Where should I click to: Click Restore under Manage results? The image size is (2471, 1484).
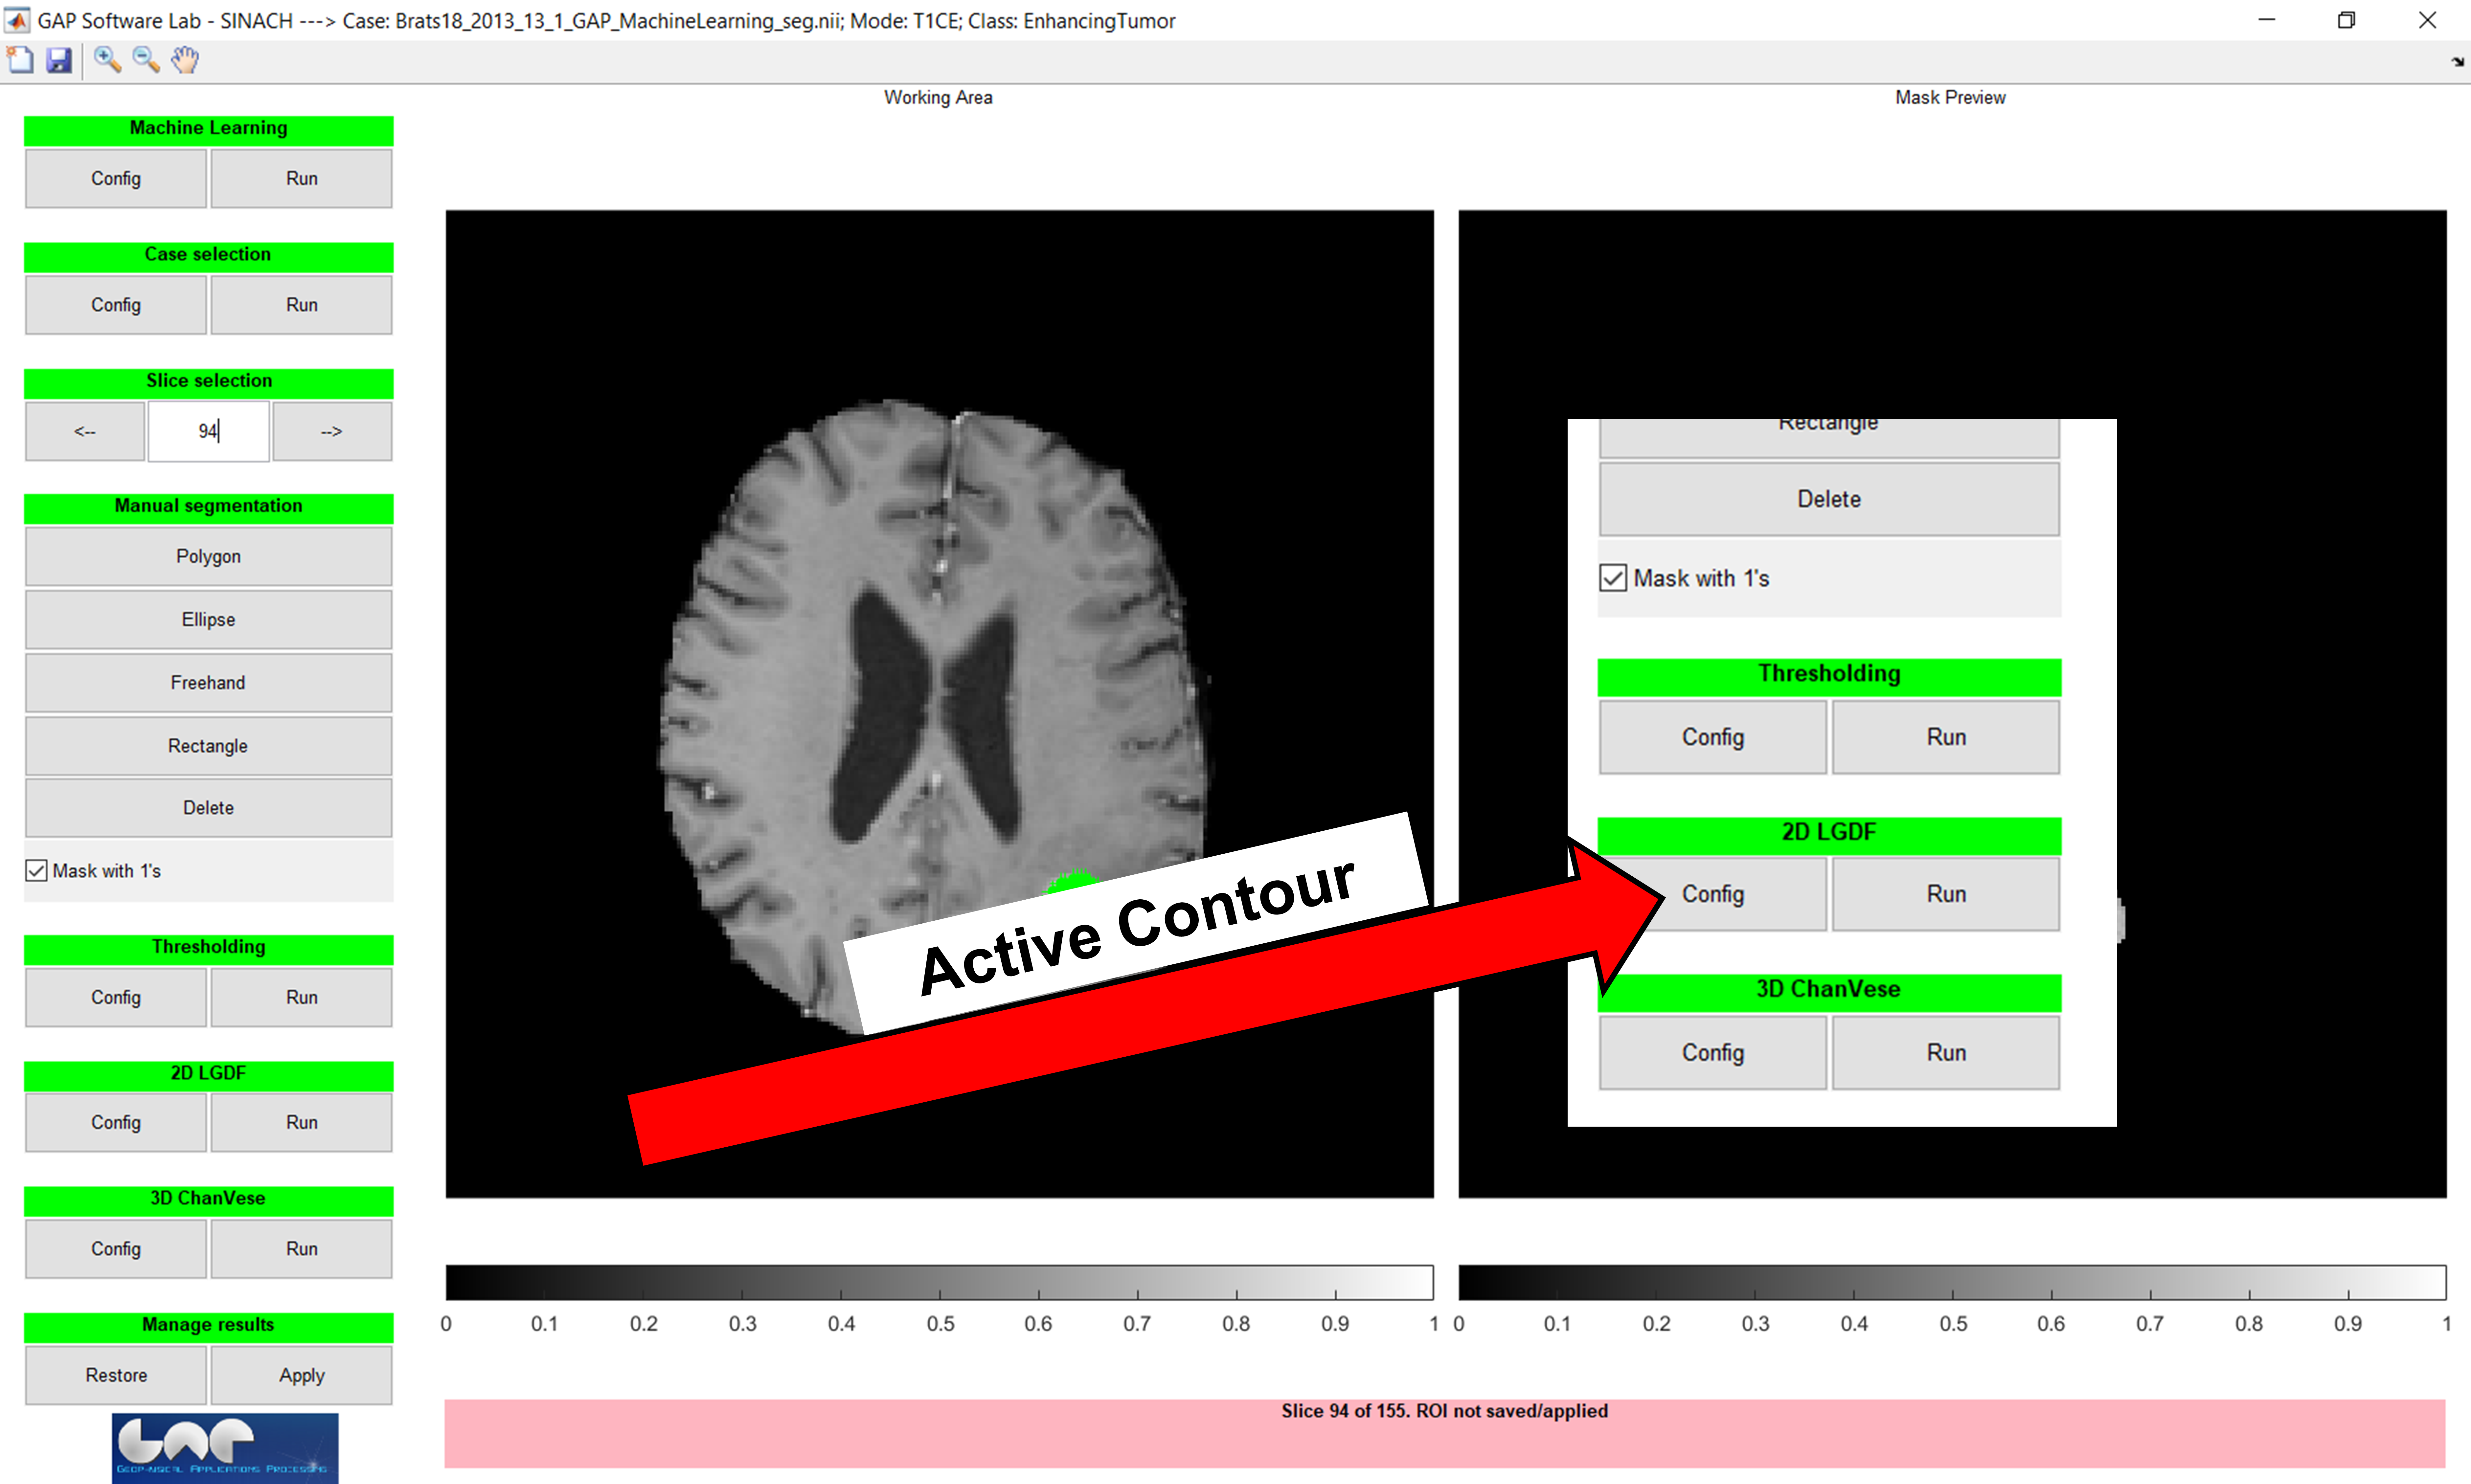point(116,1376)
